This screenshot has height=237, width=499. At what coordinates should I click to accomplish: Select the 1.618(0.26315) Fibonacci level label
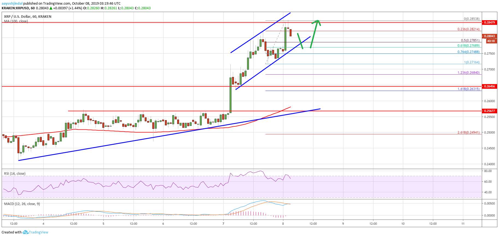[468, 89]
